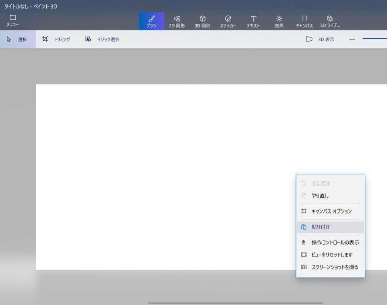The image size is (387, 305).
Task: Click the zoom out minus button
Action: click(x=352, y=39)
